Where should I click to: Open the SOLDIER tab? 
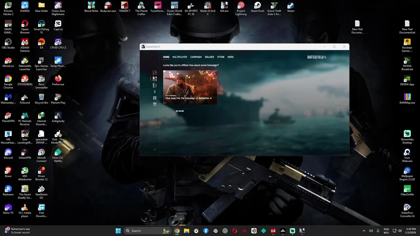pos(209,57)
